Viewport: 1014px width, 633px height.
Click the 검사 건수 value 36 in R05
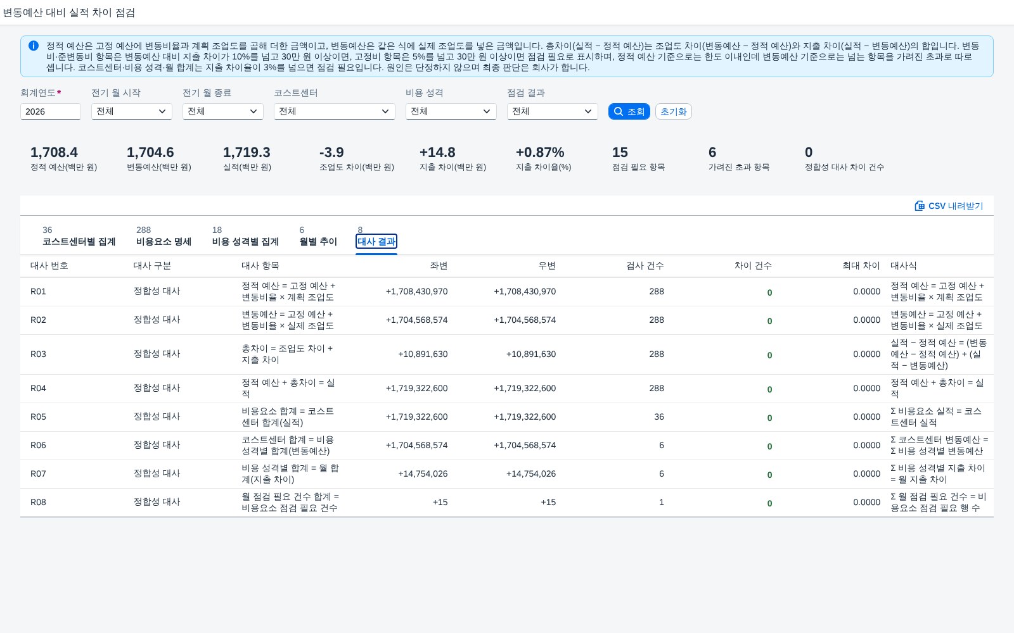point(659,417)
